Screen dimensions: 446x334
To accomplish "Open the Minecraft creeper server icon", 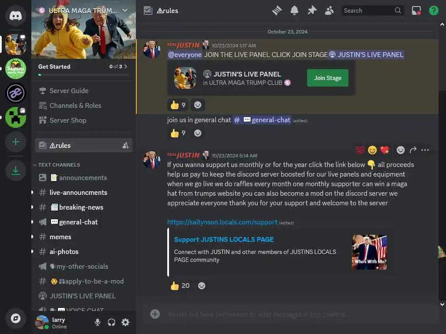I will coord(16,117).
